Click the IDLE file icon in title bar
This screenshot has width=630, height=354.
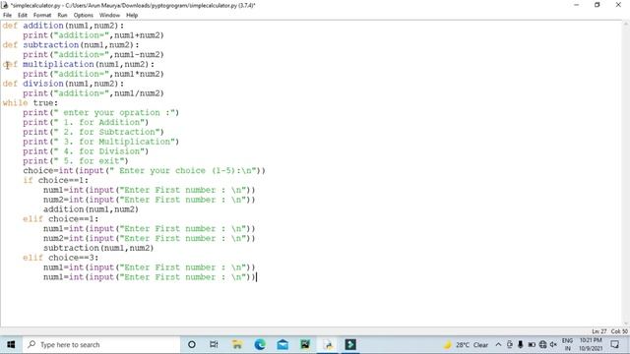[x=5, y=5]
